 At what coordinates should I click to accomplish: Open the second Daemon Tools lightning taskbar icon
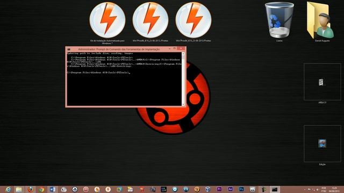[108, 189]
